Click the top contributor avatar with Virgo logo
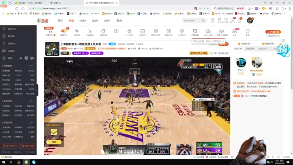Screen dimensions: 293x165 click(x=241, y=62)
